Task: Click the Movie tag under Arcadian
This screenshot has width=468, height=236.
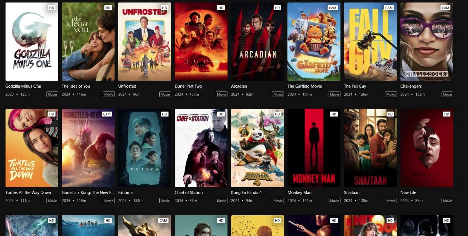Action: [278, 94]
